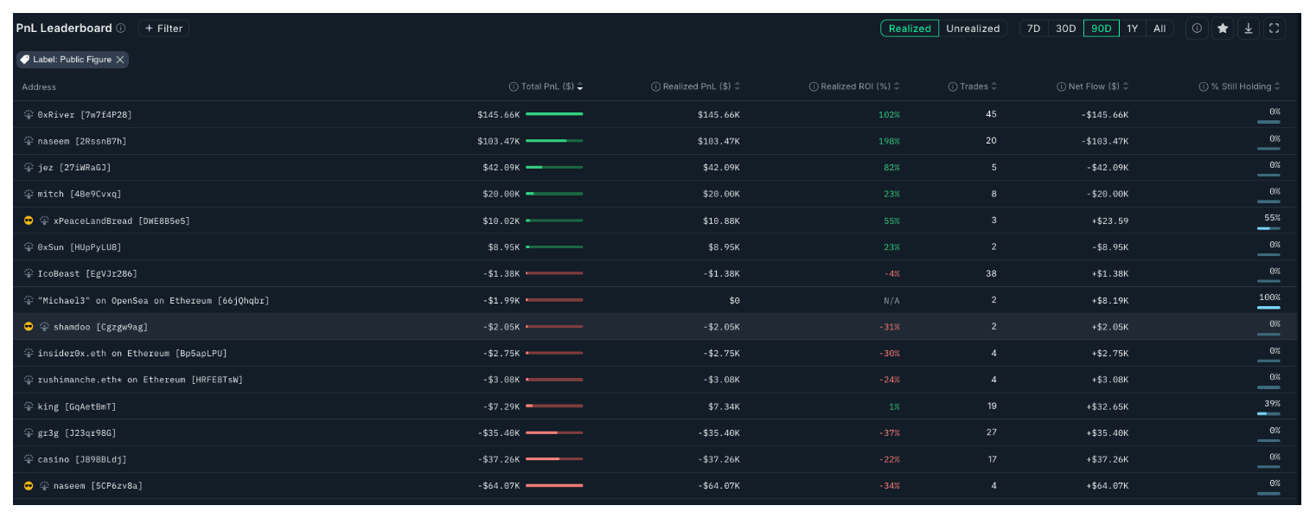Screen dimensions: 1316x512
Task: Sort by % Still Holding using sort arrows
Action: pyautogui.click(x=1277, y=86)
